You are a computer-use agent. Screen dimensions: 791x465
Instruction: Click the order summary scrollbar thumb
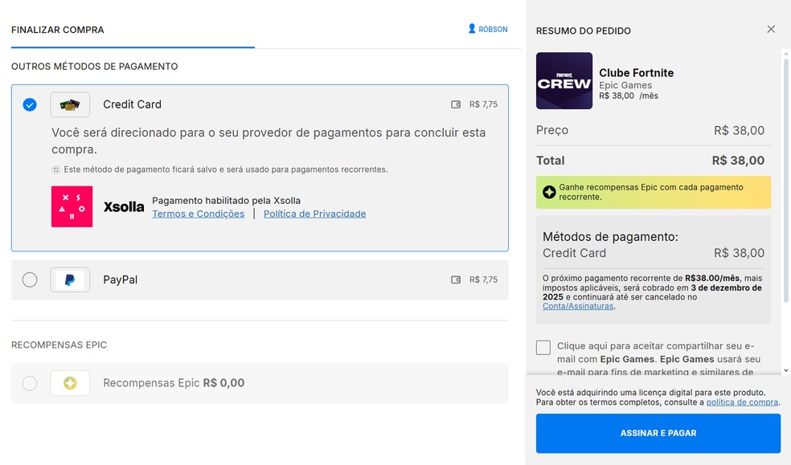(x=786, y=181)
